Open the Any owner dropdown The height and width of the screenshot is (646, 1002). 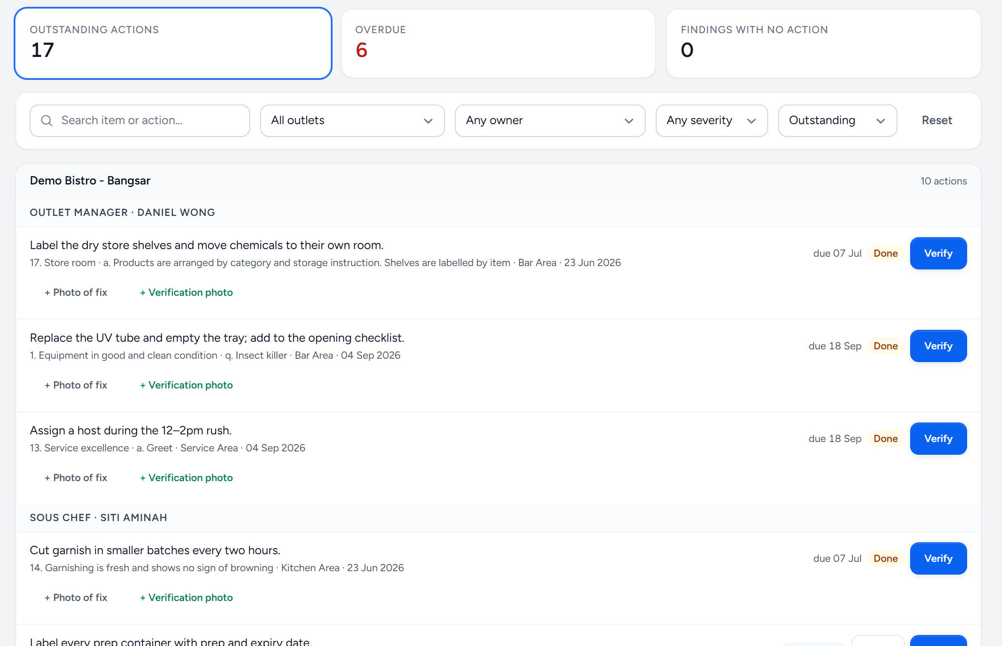click(x=550, y=121)
